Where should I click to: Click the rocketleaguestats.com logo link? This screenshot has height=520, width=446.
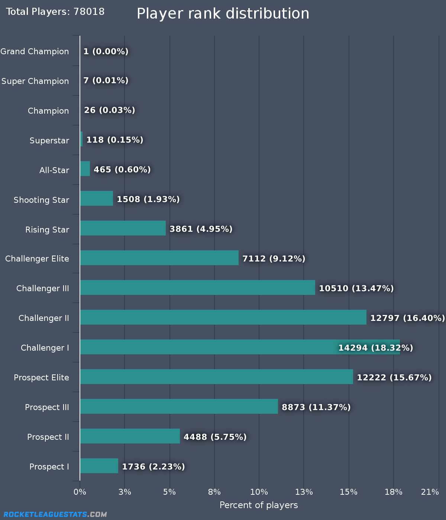pos(55,514)
